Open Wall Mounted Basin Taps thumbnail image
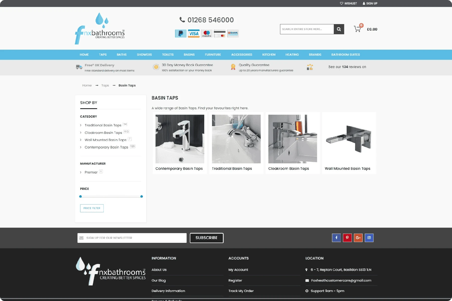Image resolution: width=452 pixels, height=301 pixels. point(349,139)
